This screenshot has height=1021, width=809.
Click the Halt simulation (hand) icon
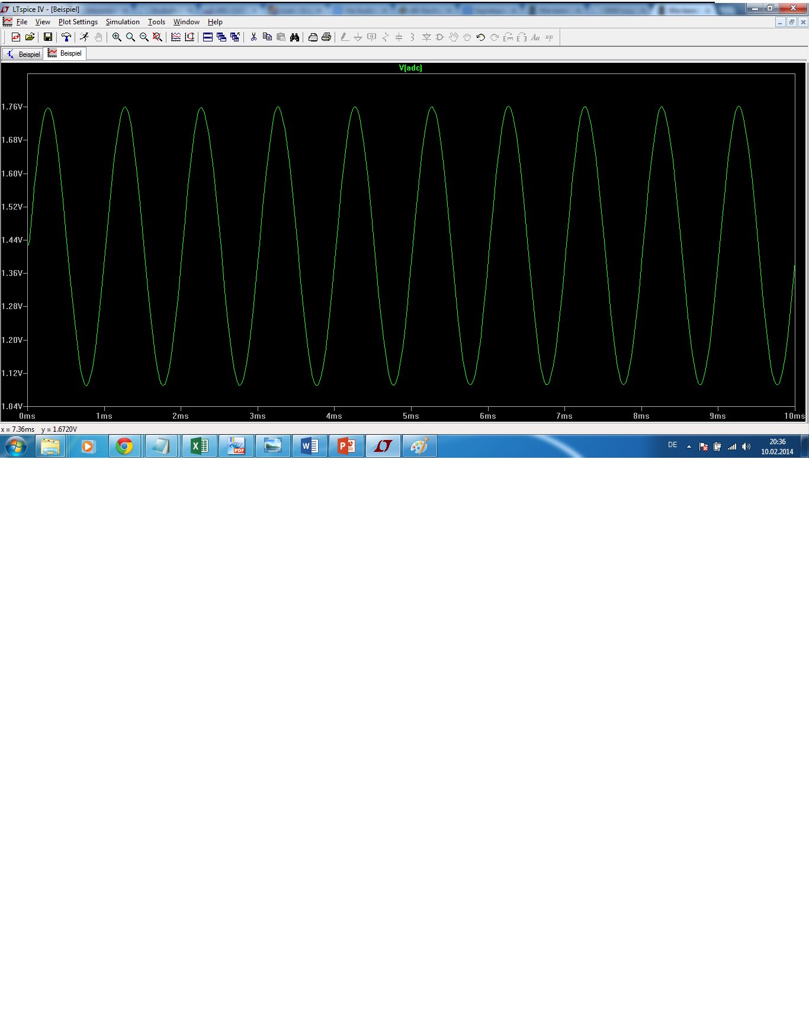[x=98, y=37]
